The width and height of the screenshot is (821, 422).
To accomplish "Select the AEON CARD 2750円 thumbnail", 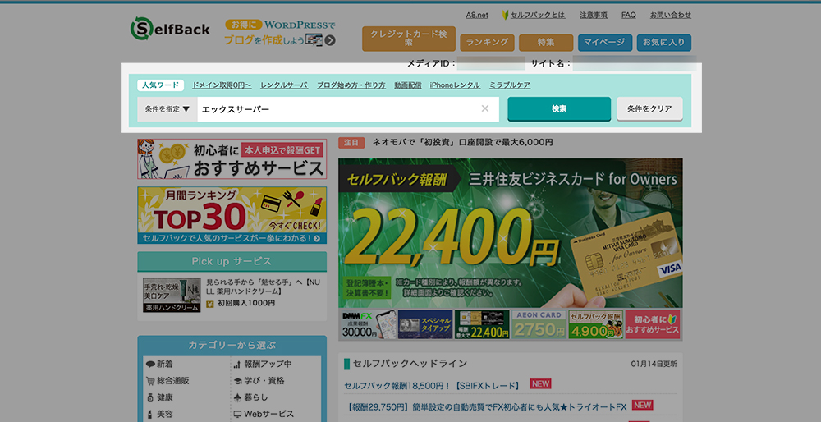I will point(539,324).
